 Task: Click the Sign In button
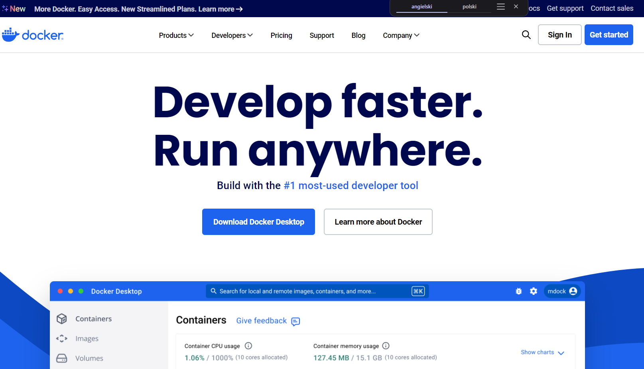tap(560, 35)
